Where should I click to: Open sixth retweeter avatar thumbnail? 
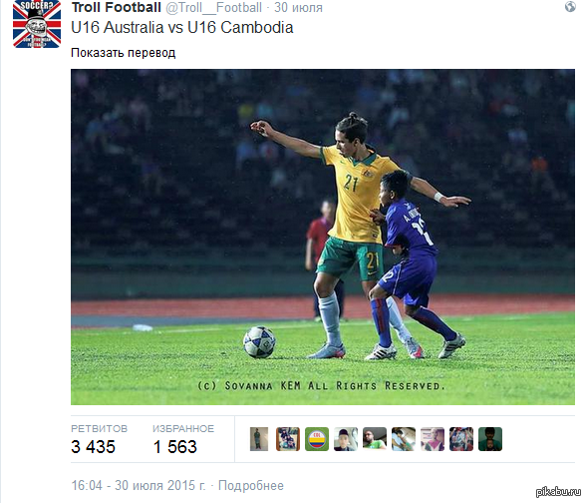tap(404, 439)
